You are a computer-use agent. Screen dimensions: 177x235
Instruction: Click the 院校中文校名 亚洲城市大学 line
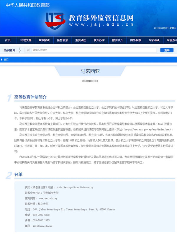42,193
